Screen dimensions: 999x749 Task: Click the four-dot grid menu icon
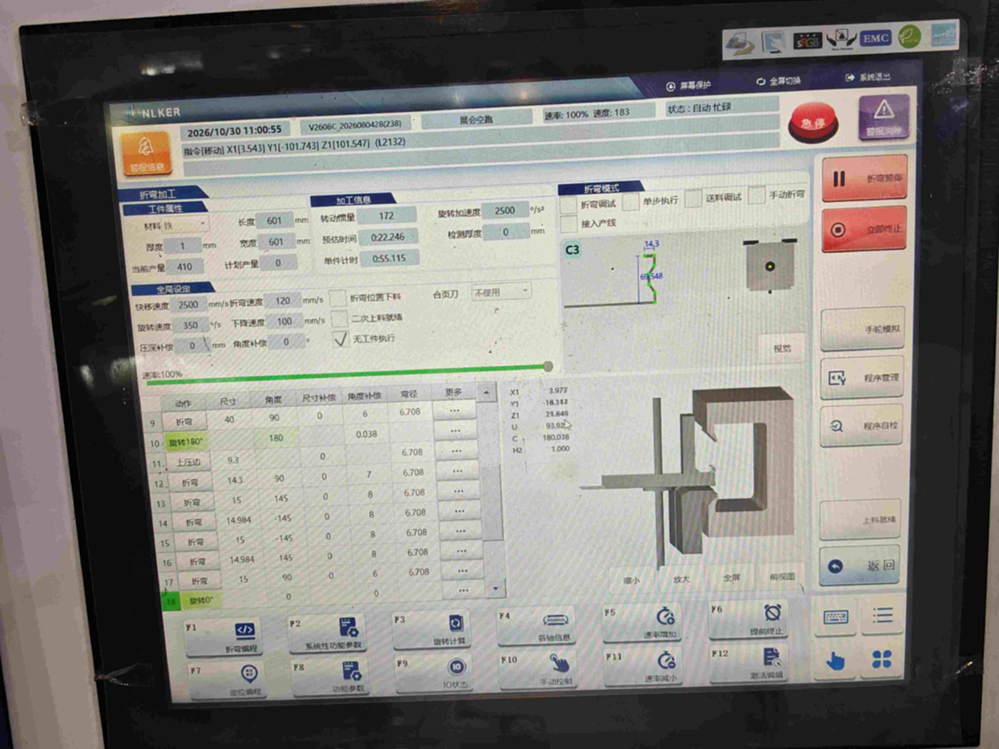pyautogui.click(x=883, y=659)
